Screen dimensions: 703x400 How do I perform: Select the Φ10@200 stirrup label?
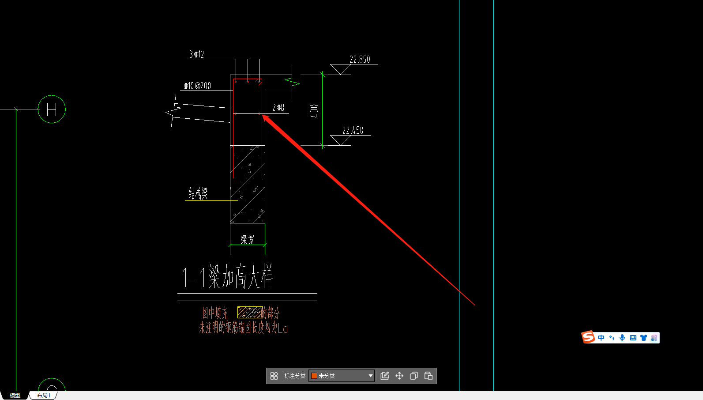point(197,86)
